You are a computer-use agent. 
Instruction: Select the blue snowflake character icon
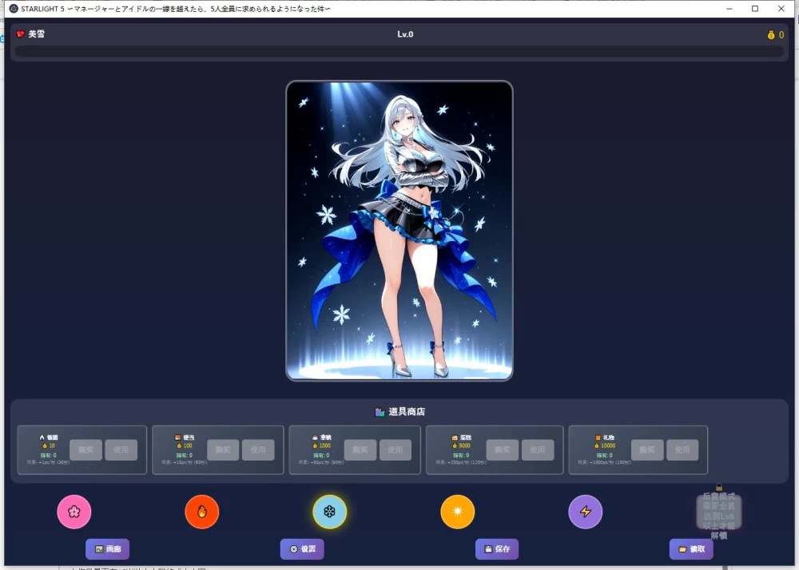pos(330,512)
